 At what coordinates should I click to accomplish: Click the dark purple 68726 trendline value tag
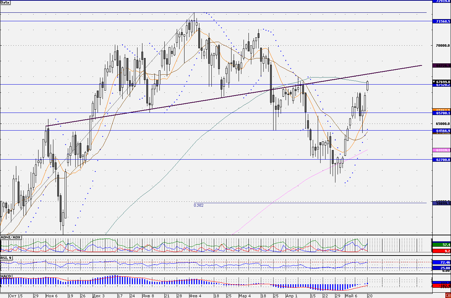point(441,65)
